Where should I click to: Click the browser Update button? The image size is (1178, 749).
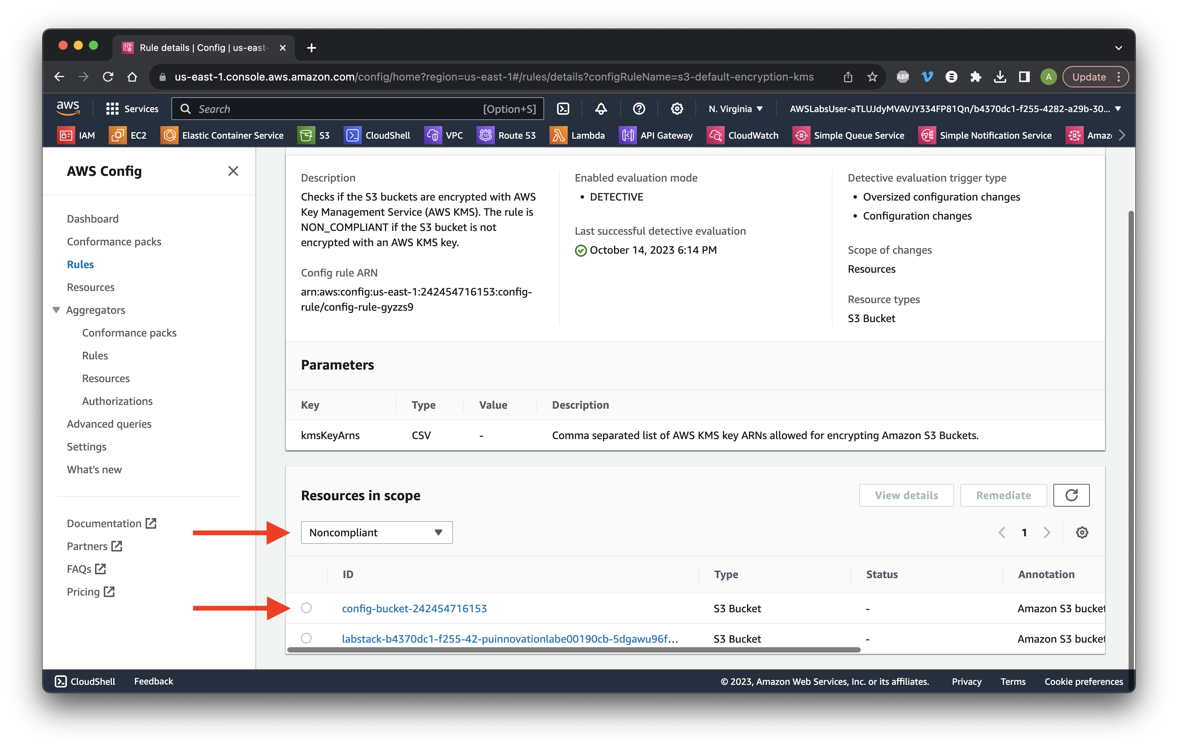tap(1095, 77)
